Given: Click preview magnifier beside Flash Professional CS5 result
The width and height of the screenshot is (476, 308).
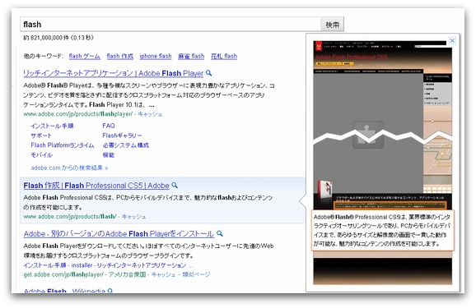Looking at the screenshot, I should point(175,185).
